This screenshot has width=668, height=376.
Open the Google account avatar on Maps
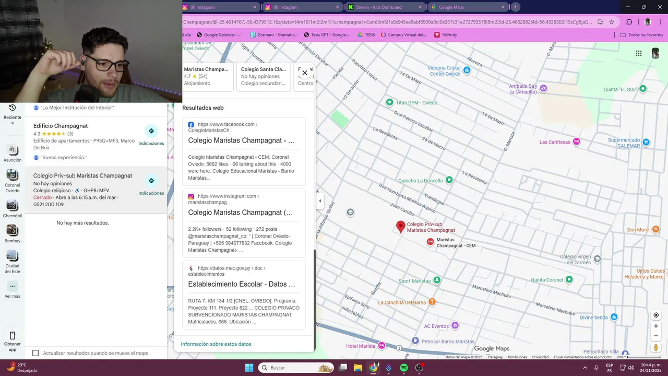[655, 53]
